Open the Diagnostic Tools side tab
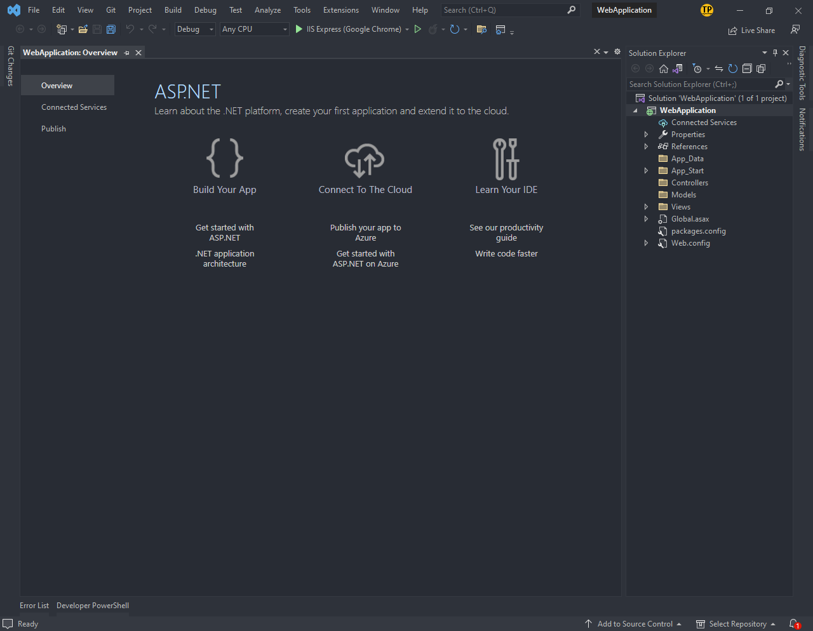Image resolution: width=813 pixels, height=631 pixels. point(802,73)
